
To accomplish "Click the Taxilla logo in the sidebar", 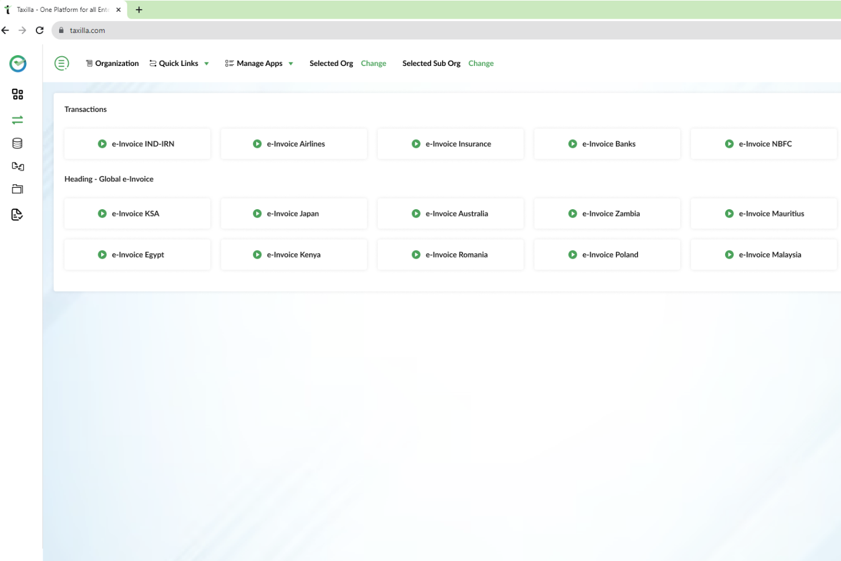I will (17, 64).
